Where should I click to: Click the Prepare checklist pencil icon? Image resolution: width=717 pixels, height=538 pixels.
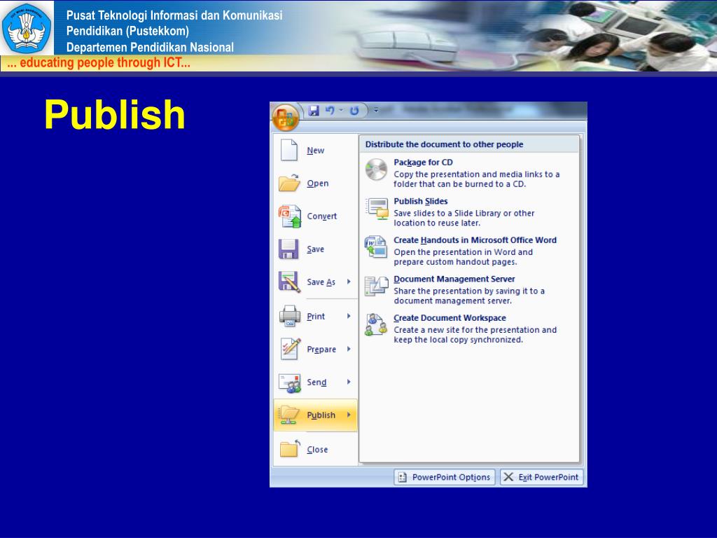pos(291,349)
